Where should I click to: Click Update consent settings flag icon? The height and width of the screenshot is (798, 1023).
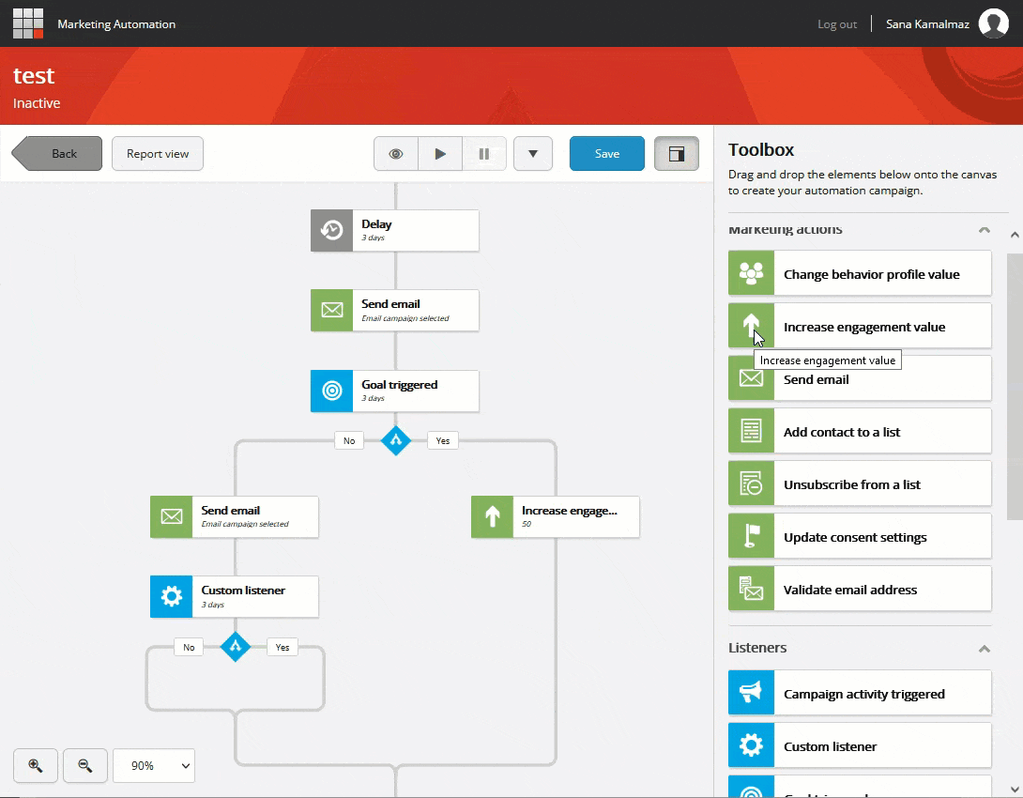point(751,536)
